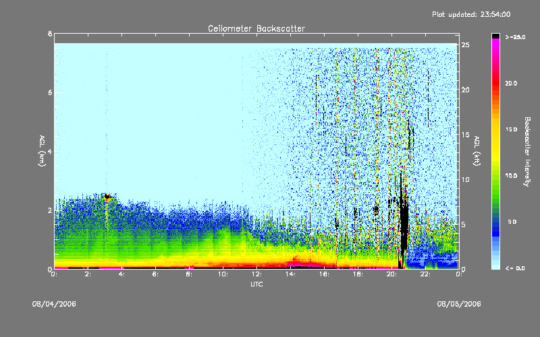Click the '20:' tick on the UTC axis
This screenshot has height=337, width=540.
[391, 274]
